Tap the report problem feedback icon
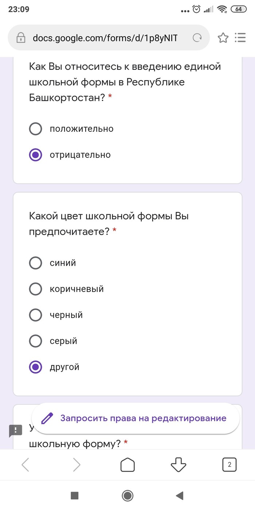This screenshot has height=511, width=255. point(16,431)
